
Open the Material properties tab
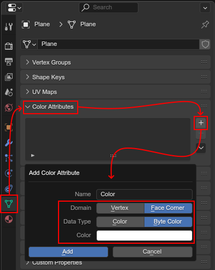tap(9, 219)
